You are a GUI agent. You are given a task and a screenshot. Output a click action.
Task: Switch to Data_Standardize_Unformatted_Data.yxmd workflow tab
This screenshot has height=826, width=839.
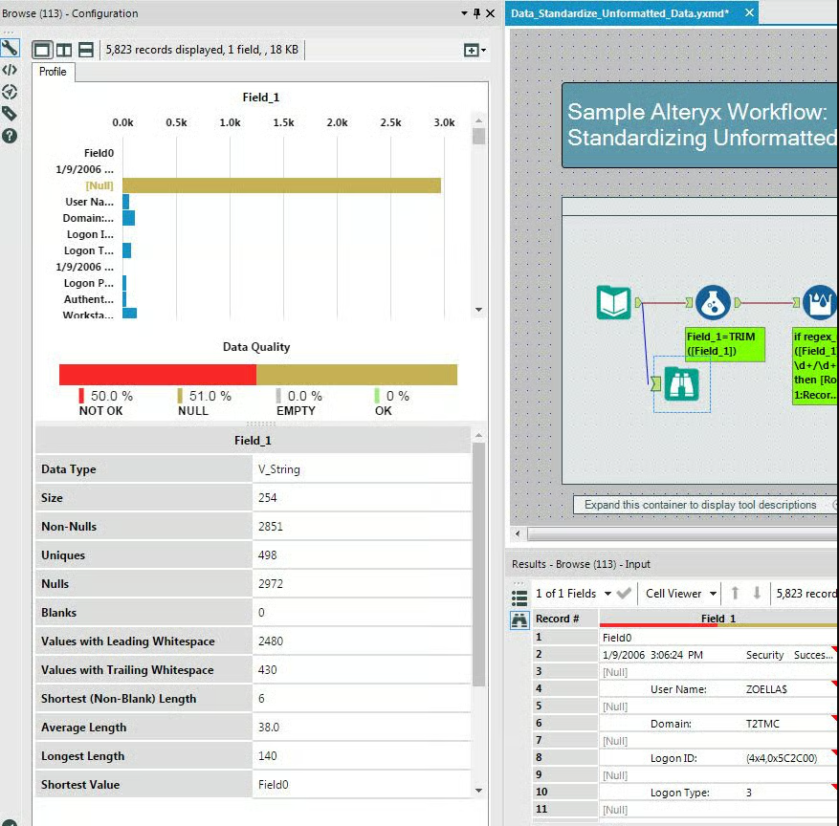point(620,13)
